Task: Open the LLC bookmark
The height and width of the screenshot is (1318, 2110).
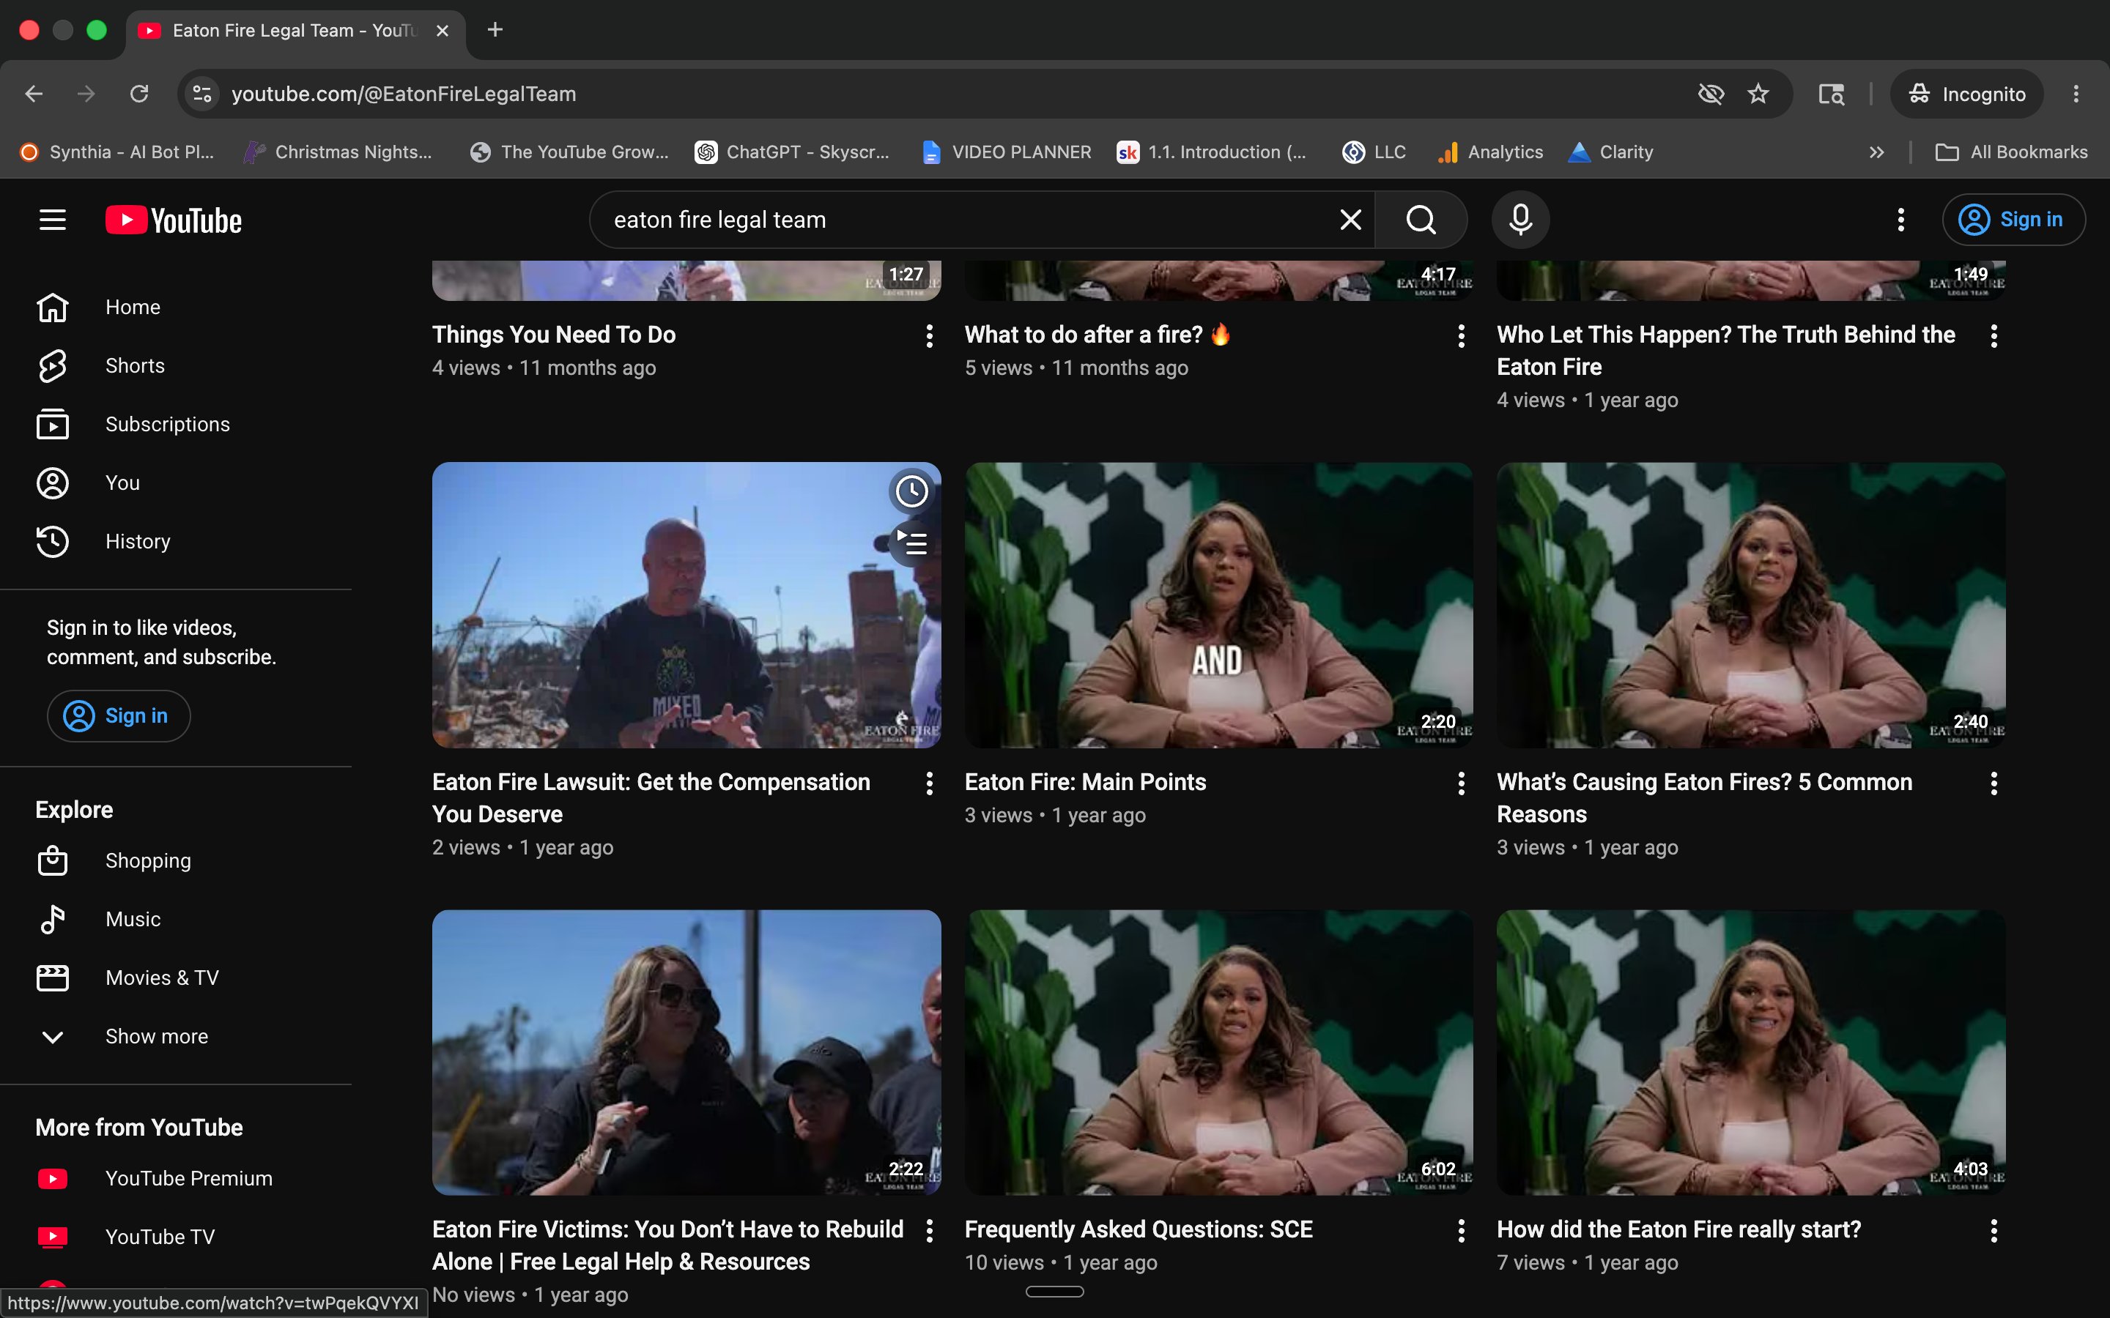Action: (x=1374, y=152)
